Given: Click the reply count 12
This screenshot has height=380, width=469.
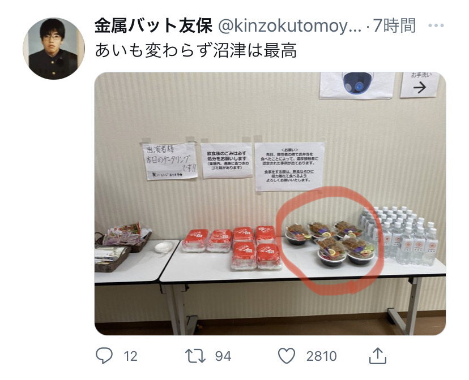Looking at the screenshot, I should (130, 356).
